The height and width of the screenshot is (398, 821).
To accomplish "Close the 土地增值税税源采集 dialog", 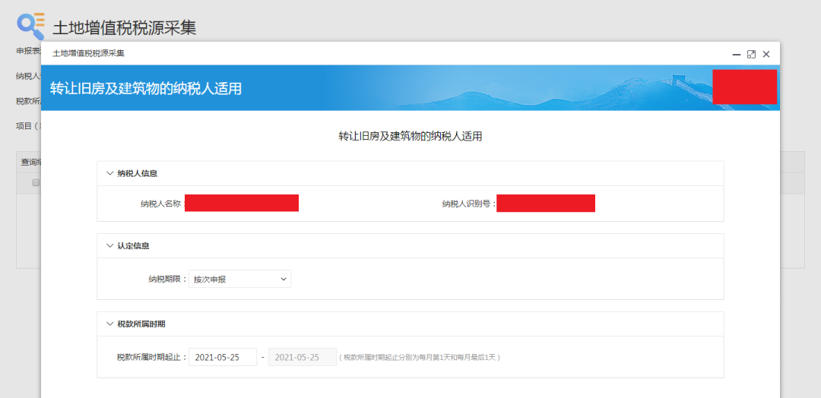I will coord(766,54).
